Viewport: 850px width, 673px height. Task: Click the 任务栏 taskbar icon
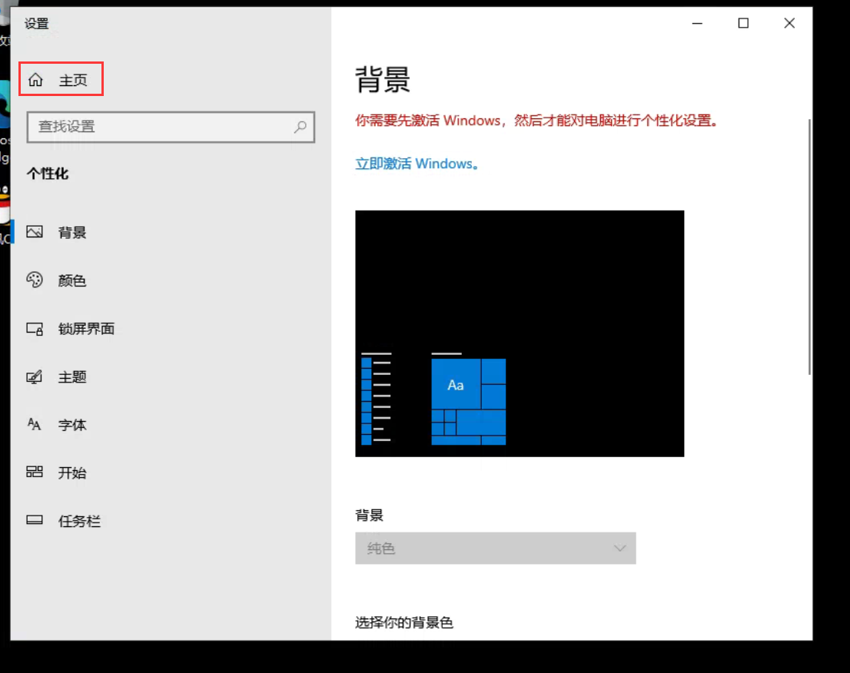click(x=35, y=520)
